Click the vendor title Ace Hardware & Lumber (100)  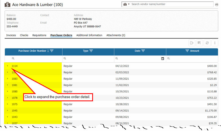37,5
